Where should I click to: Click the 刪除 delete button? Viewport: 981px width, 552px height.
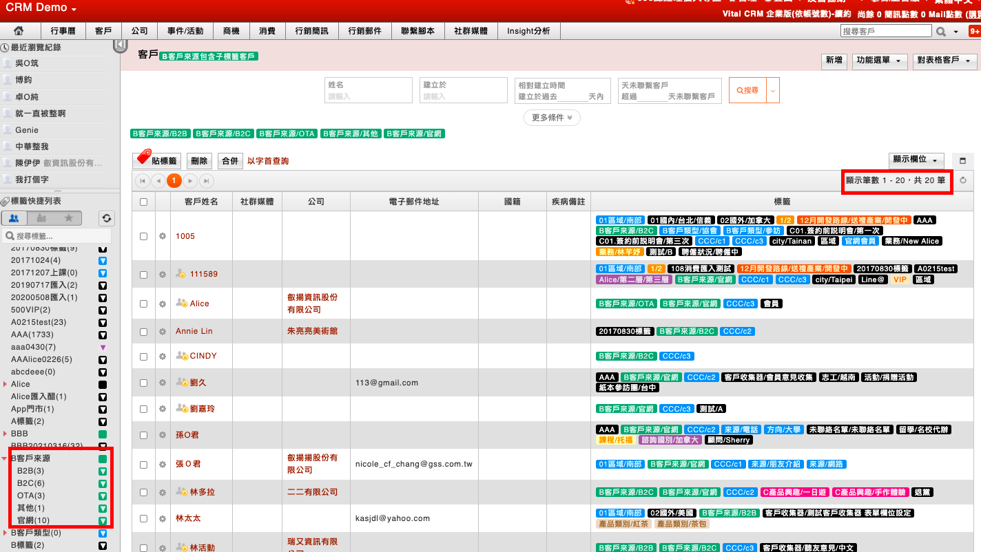click(x=199, y=161)
